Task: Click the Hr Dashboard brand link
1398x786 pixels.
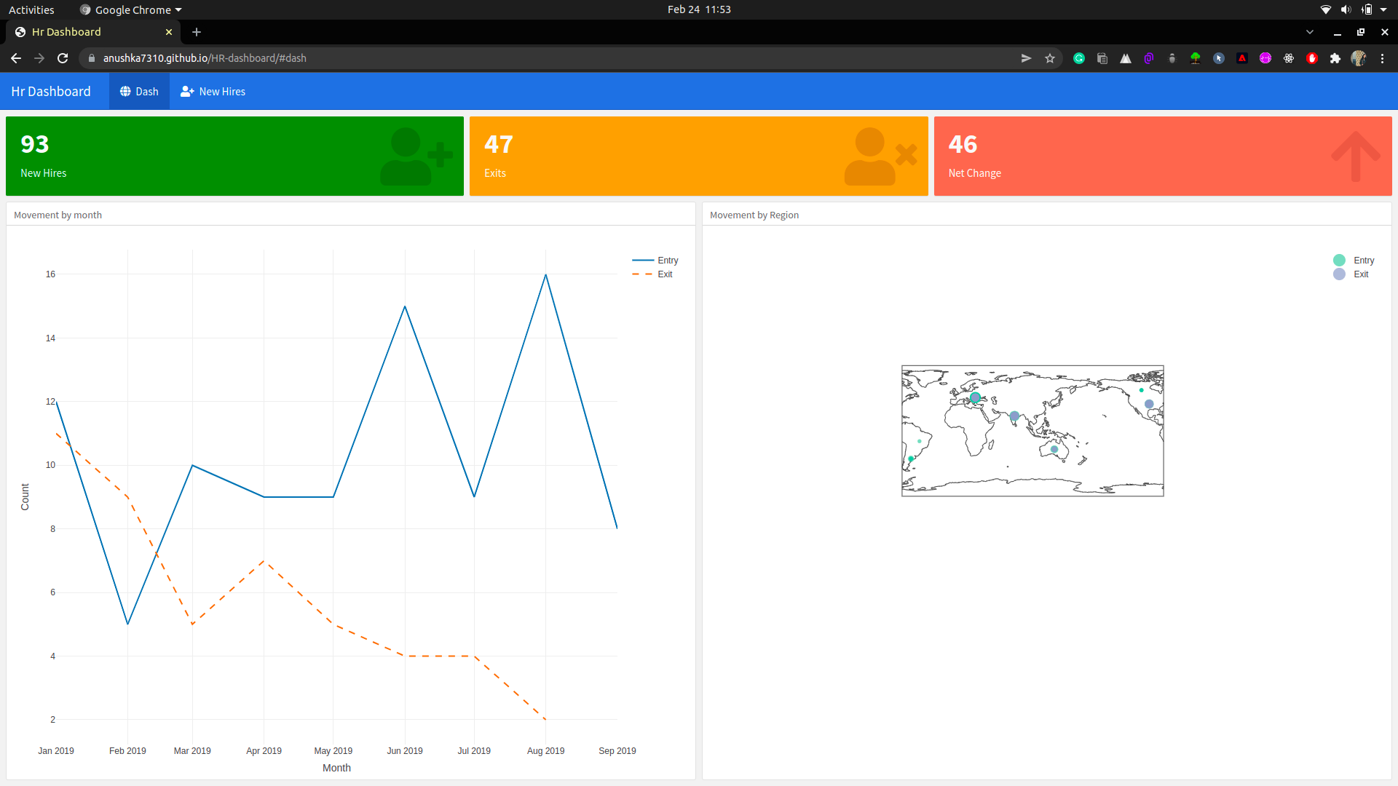Action: coord(51,92)
